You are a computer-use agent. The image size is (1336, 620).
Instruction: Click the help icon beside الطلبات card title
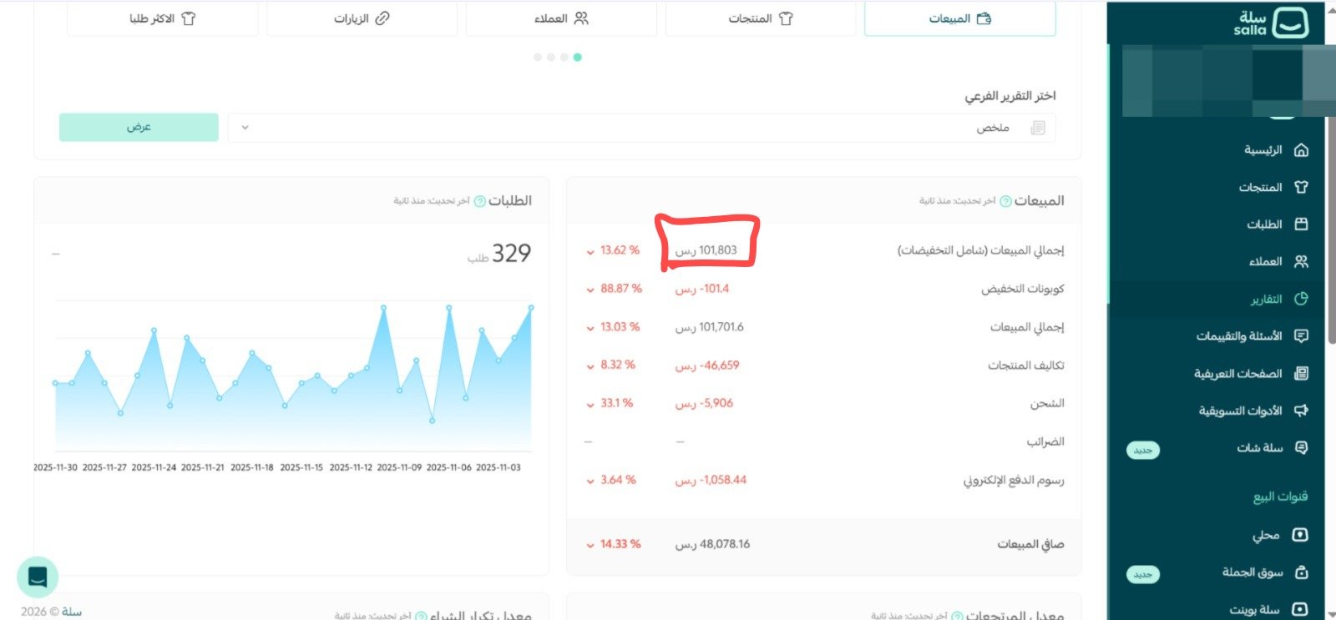click(x=479, y=201)
